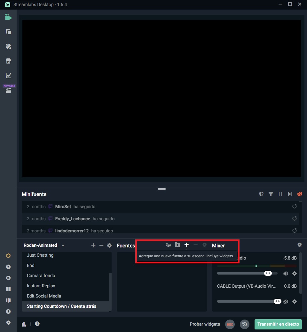The height and width of the screenshot is (332, 307).
Task: Unmute alerts via the red muted speaker
Action: point(299,194)
